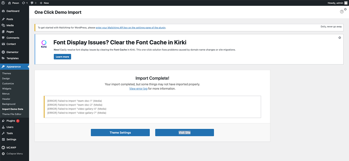The image size is (349, 161).
Task: Open Design submenu item
Action: 6,78
